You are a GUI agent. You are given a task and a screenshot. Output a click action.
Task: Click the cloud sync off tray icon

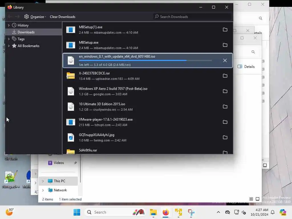[x=227, y=212]
